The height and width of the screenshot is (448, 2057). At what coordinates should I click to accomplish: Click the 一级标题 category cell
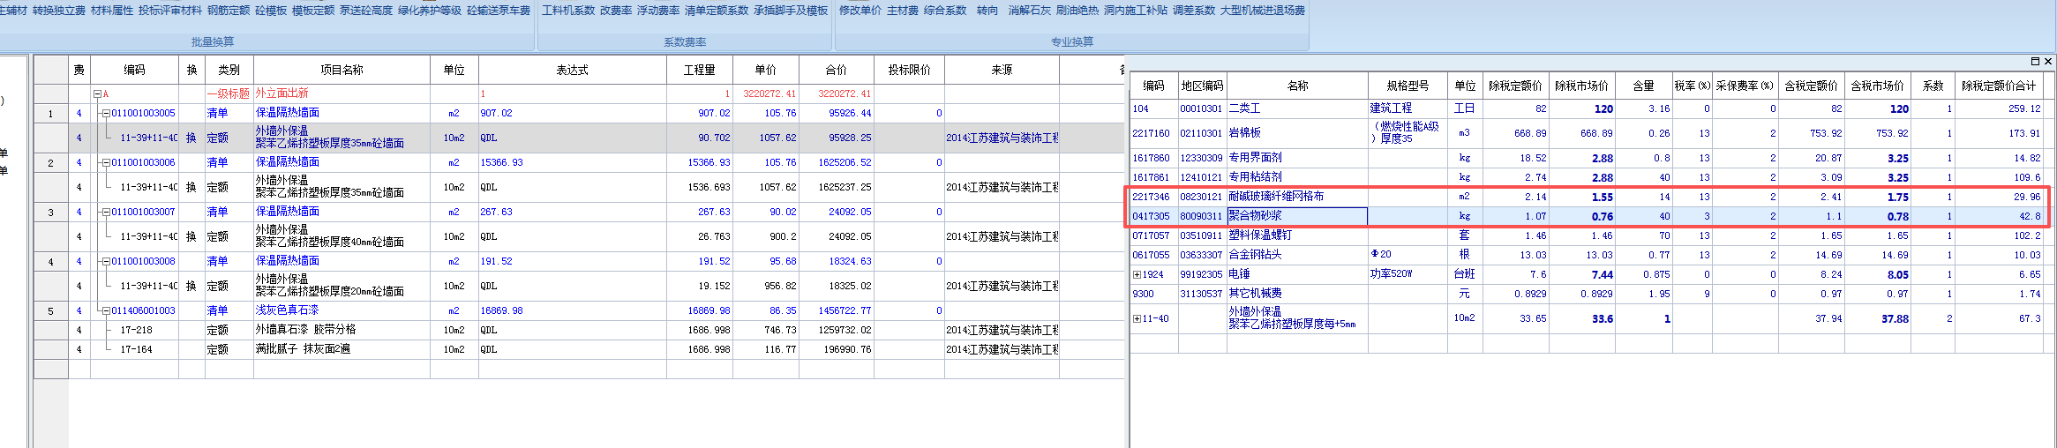[229, 93]
